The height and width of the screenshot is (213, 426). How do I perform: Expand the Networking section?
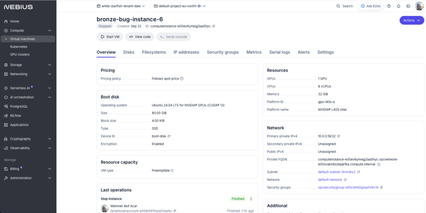(x=50, y=74)
